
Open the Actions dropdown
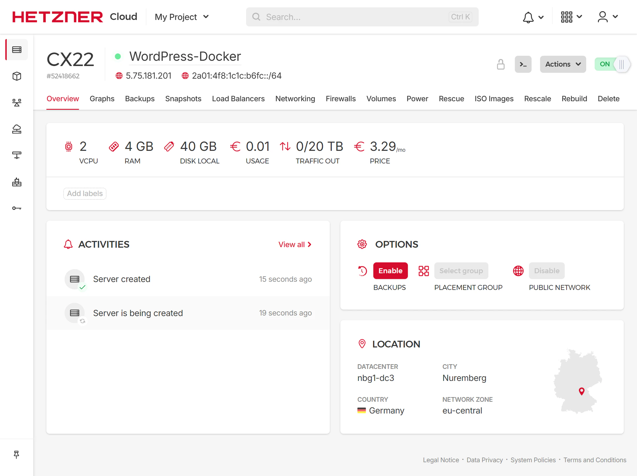[563, 64]
